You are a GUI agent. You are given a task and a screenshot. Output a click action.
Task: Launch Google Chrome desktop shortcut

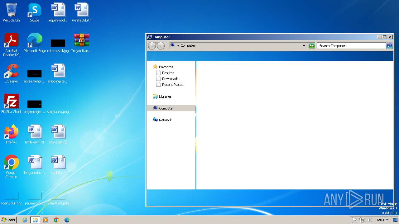point(11,167)
